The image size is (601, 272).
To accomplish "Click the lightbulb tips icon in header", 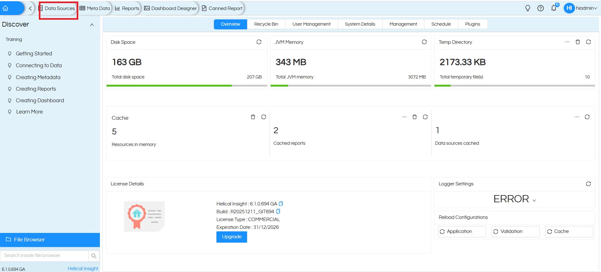I will pos(528,8).
